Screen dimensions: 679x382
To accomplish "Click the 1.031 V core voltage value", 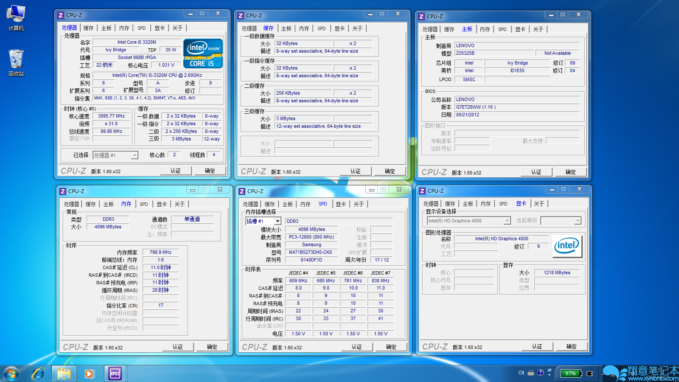I will pyautogui.click(x=166, y=65).
